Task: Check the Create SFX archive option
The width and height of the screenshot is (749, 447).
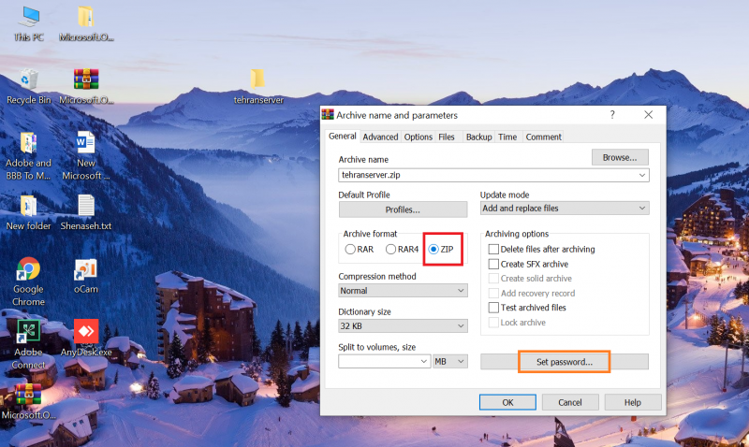Action: (x=493, y=265)
